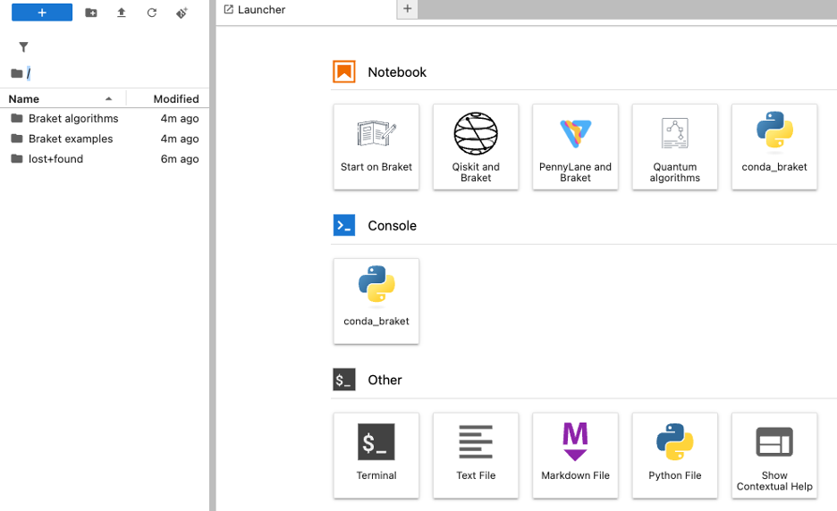The height and width of the screenshot is (511, 837).
Task: Open the Quantum algorithms notebook
Action: (674, 147)
